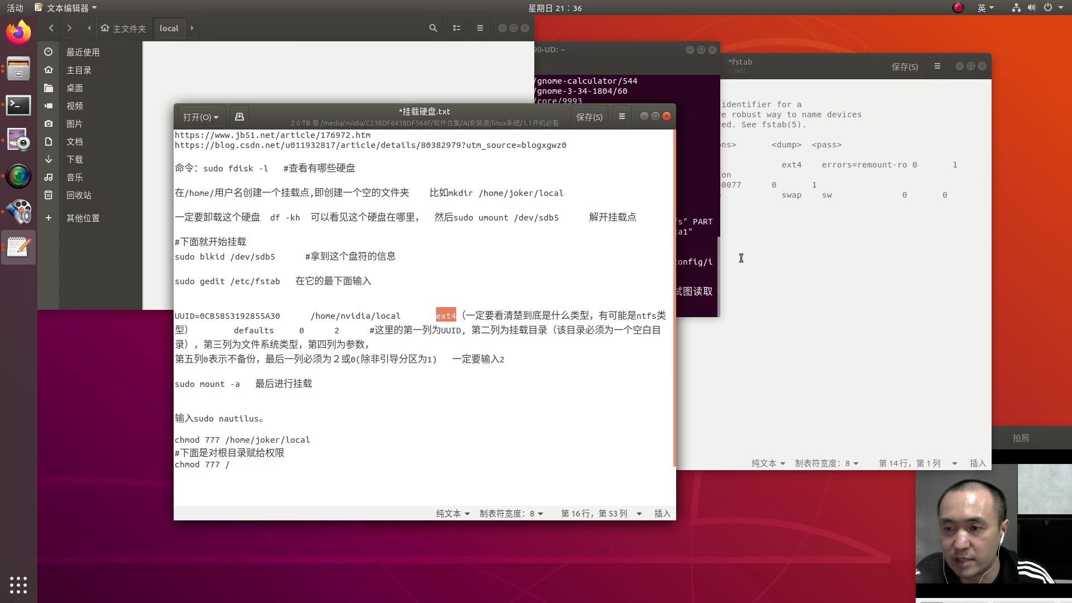This screenshot has width=1072, height=603.
Task: Click 插入 mode in 挂载硬盘.txt status bar
Action: 662,514
